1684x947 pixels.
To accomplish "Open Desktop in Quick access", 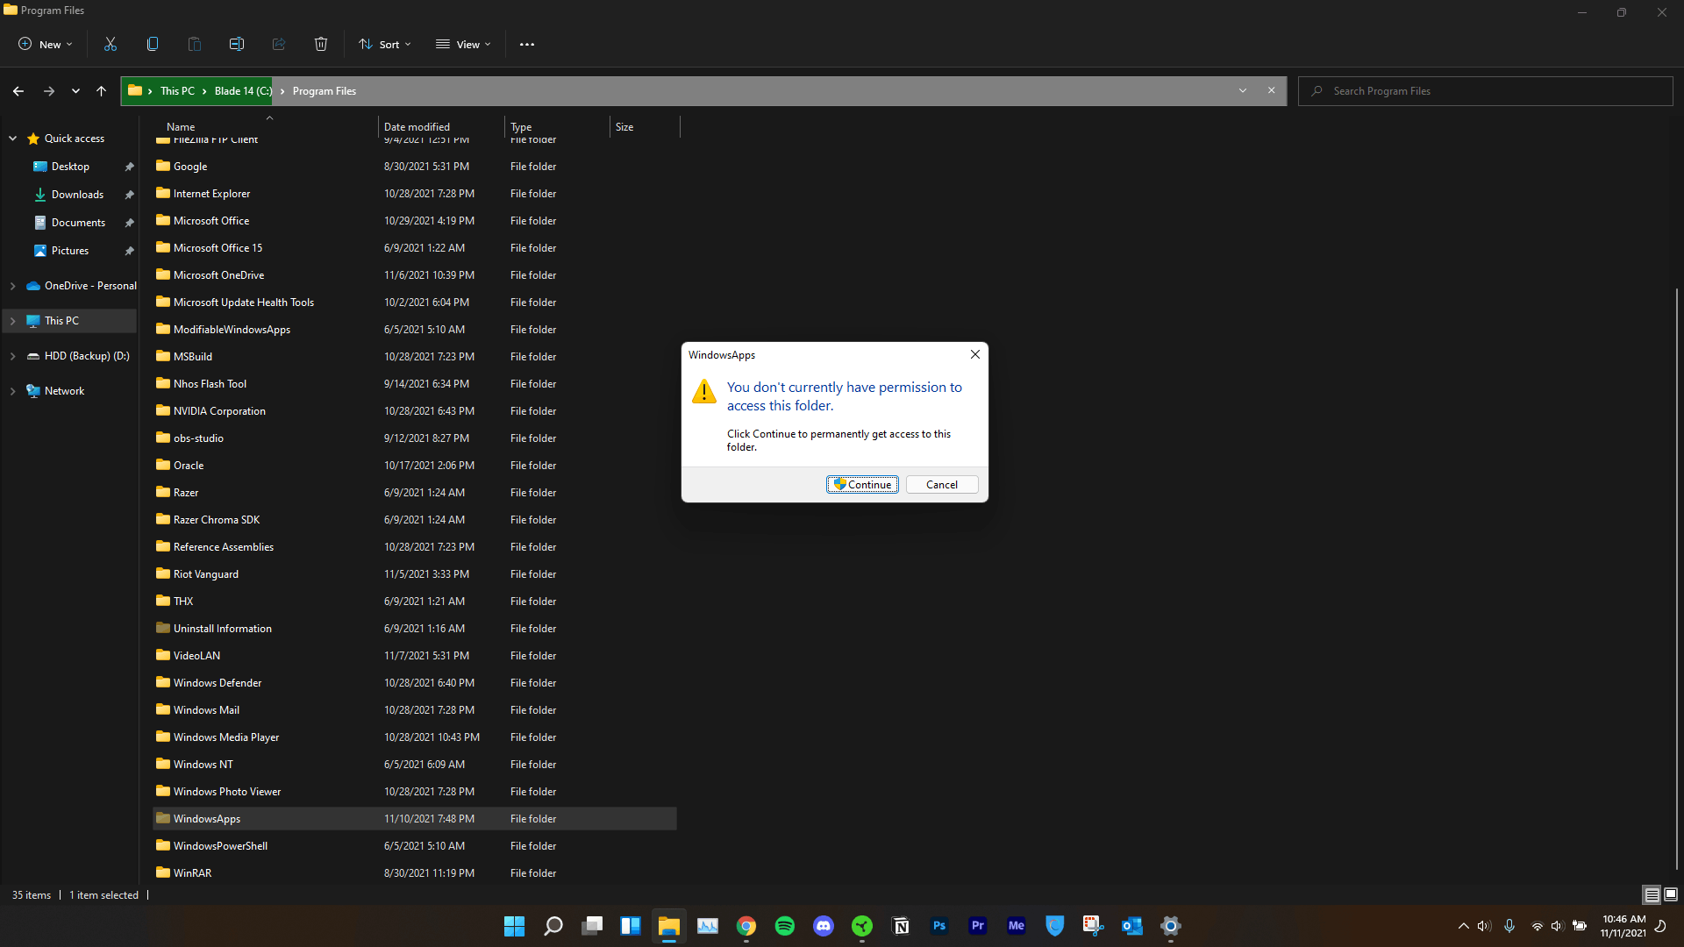I will click(x=70, y=167).
